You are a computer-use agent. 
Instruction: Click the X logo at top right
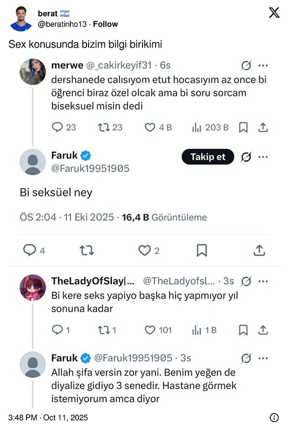pos(274,13)
